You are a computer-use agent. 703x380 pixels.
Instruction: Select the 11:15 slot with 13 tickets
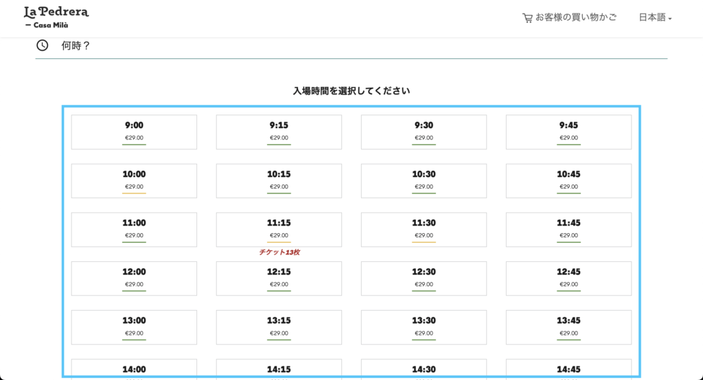279,229
